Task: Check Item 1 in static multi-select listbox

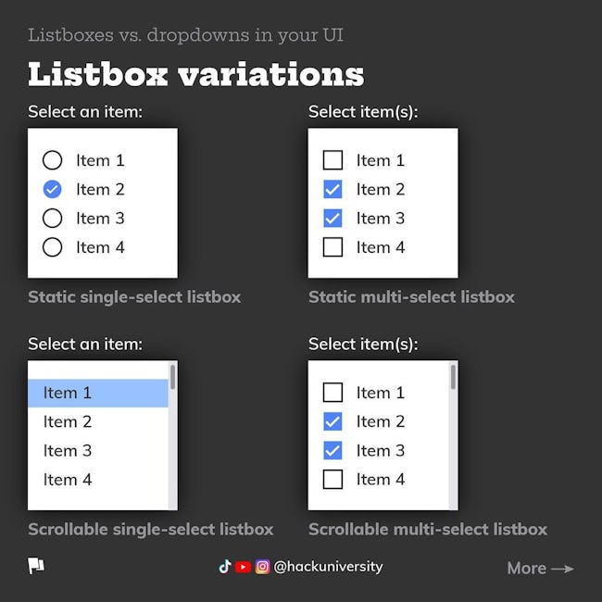Action: [x=332, y=160]
